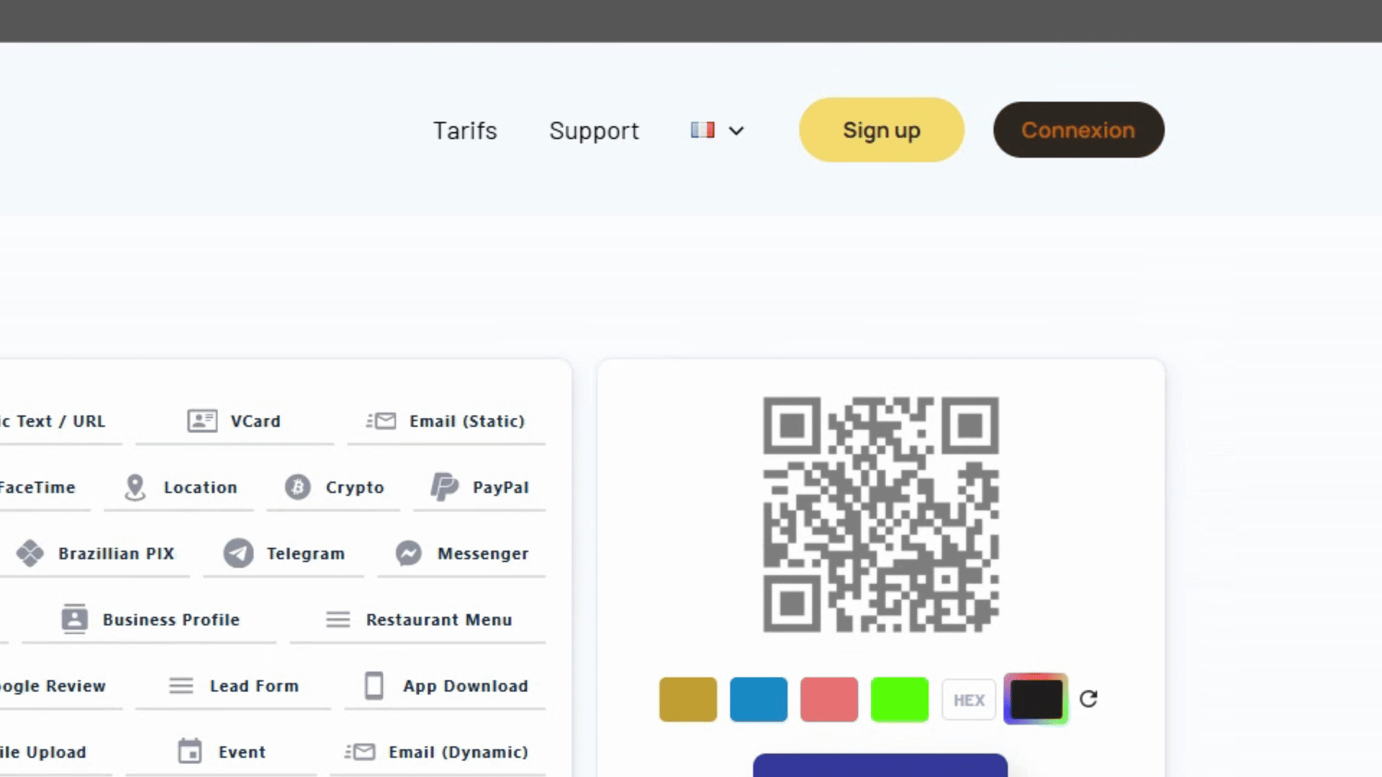Expand the language dropdown chevron
1382x777 pixels.
[x=736, y=131]
